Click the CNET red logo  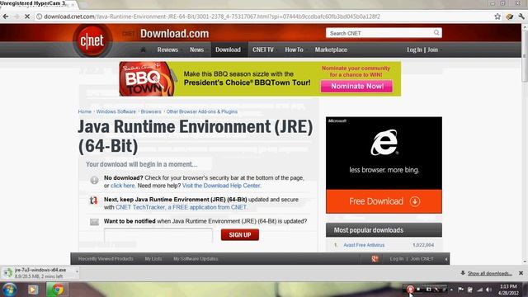pyautogui.click(x=92, y=40)
